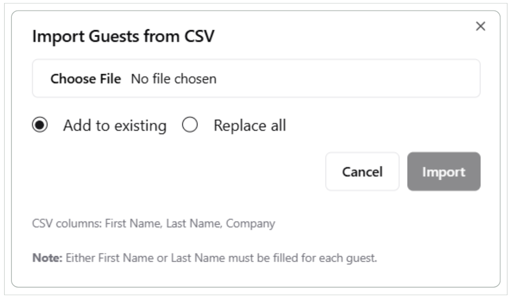Screen dimensions: 512x300
Task: Click the 'Add to existing' label text
Action: coord(114,125)
